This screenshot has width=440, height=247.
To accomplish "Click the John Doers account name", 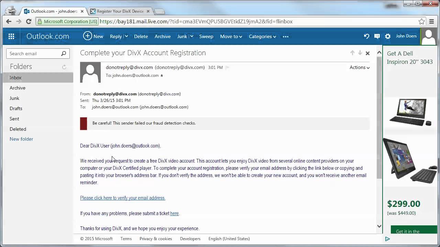I will coord(406,36).
